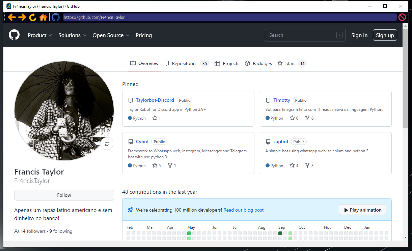This screenshot has width=412, height=251.
Task: Click the GitHub site icon beside the address bar
Action: click(x=56, y=17)
